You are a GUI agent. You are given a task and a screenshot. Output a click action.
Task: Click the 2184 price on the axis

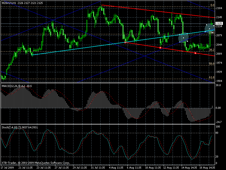click(219, 8)
